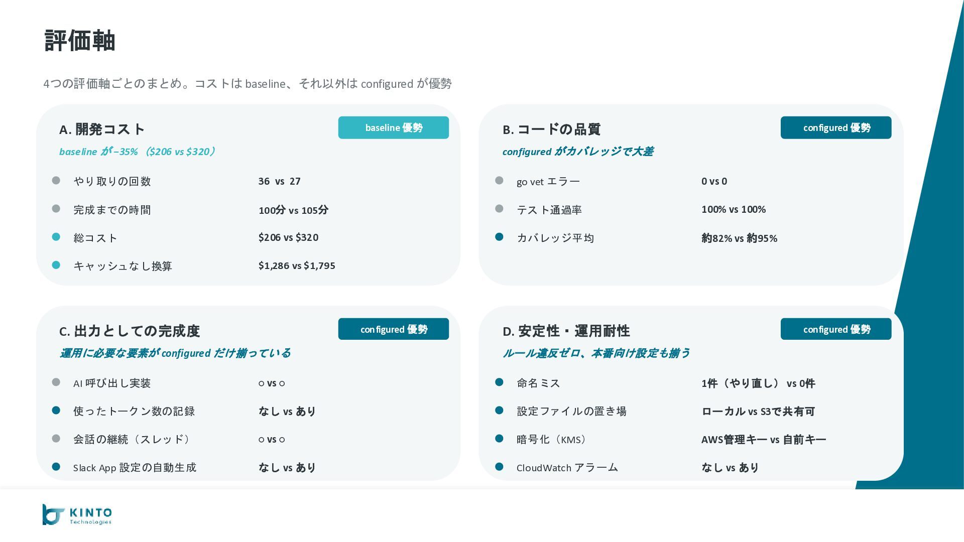This screenshot has width=964, height=542.
Task: Click the KINTO Technologies logo
Action: [77, 514]
